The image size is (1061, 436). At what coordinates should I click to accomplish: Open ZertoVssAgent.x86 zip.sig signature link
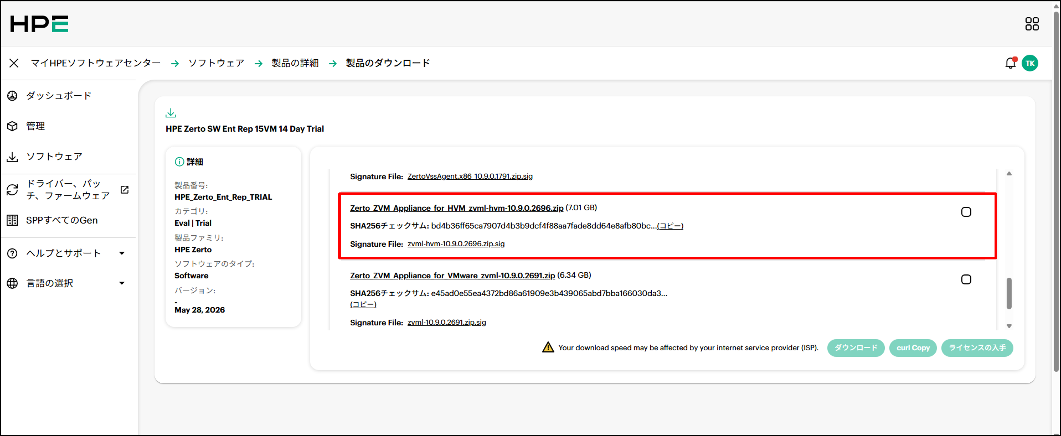pyautogui.click(x=470, y=176)
